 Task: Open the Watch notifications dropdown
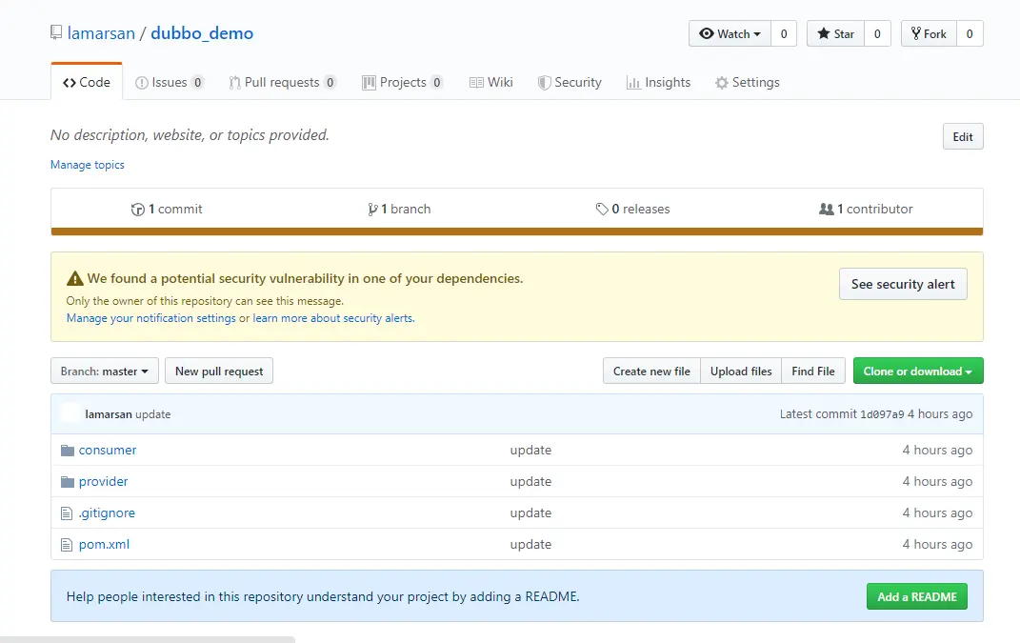(x=730, y=34)
